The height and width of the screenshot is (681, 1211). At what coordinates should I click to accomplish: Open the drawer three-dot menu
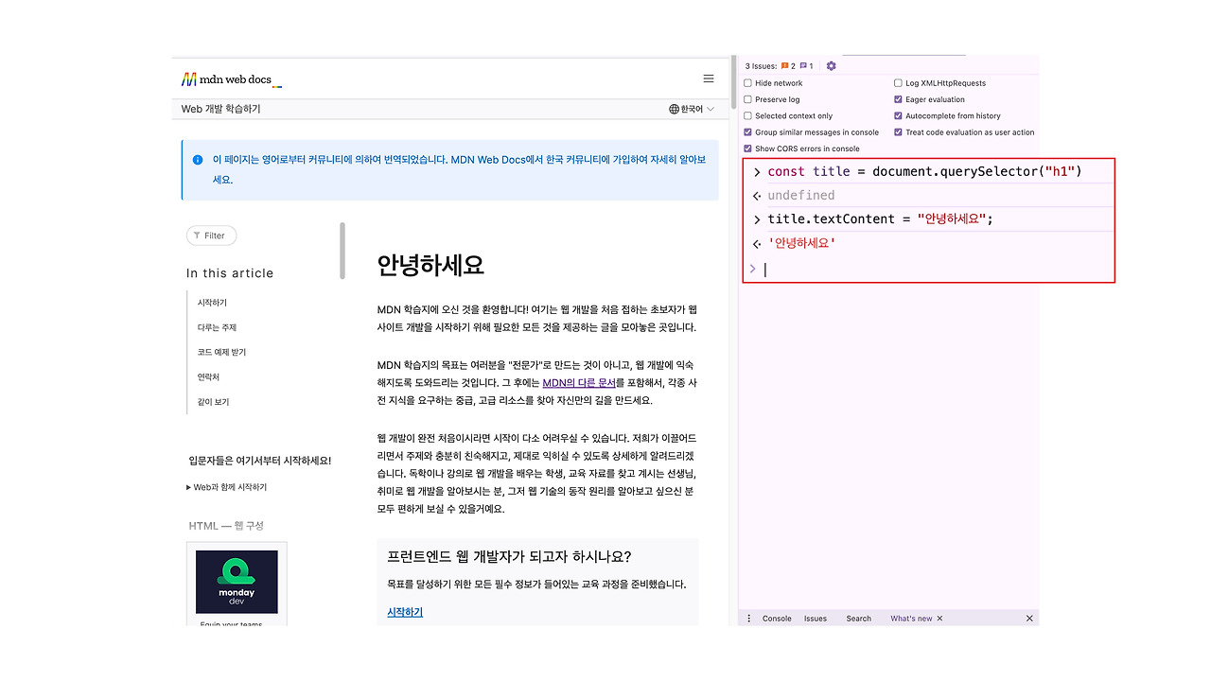[748, 619]
